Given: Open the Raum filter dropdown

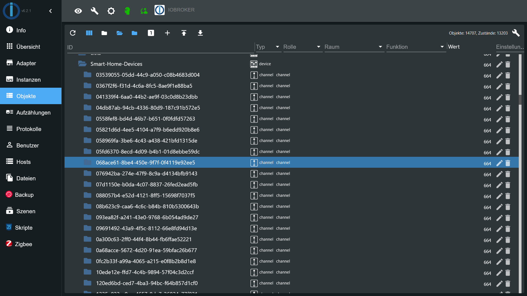Looking at the screenshot, I should [380, 47].
